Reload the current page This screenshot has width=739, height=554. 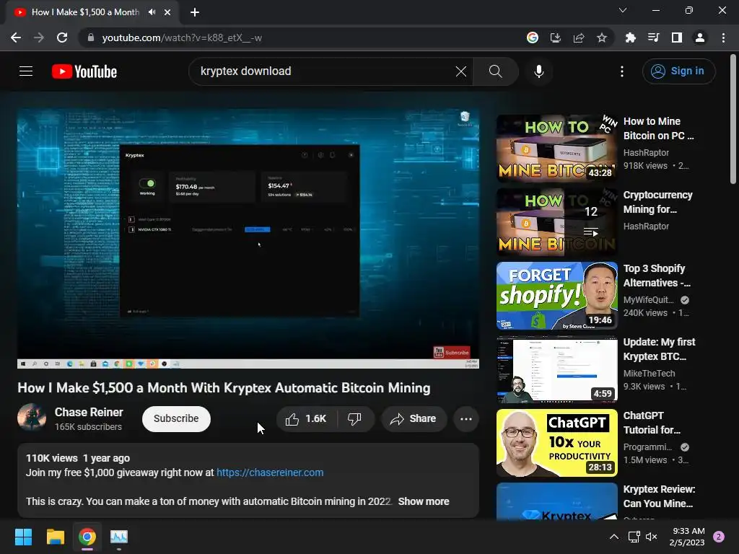[62, 38]
